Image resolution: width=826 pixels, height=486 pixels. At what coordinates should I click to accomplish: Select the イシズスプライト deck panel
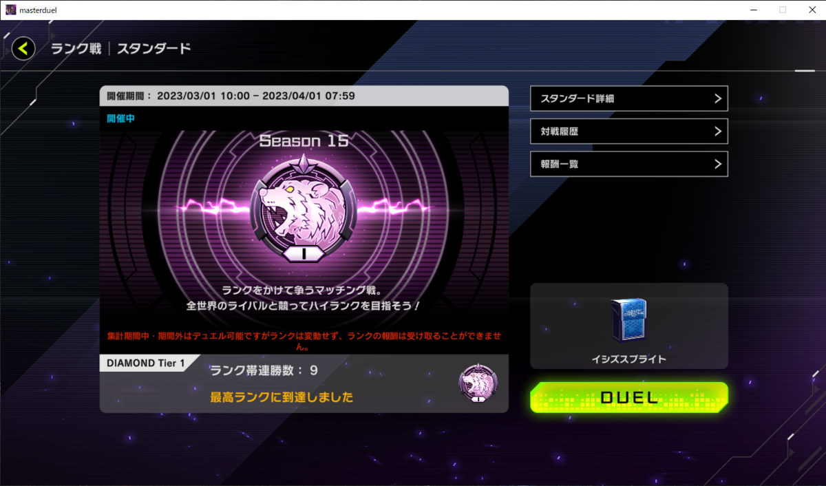[x=629, y=326]
